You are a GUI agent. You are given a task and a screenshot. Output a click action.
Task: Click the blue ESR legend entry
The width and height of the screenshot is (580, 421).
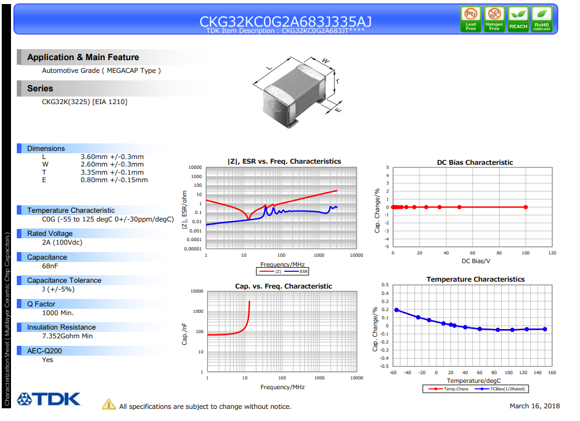(x=296, y=272)
